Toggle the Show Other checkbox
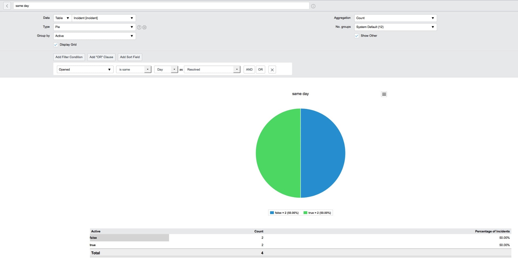The height and width of the screenshot is (263, 518). [357, 36]
